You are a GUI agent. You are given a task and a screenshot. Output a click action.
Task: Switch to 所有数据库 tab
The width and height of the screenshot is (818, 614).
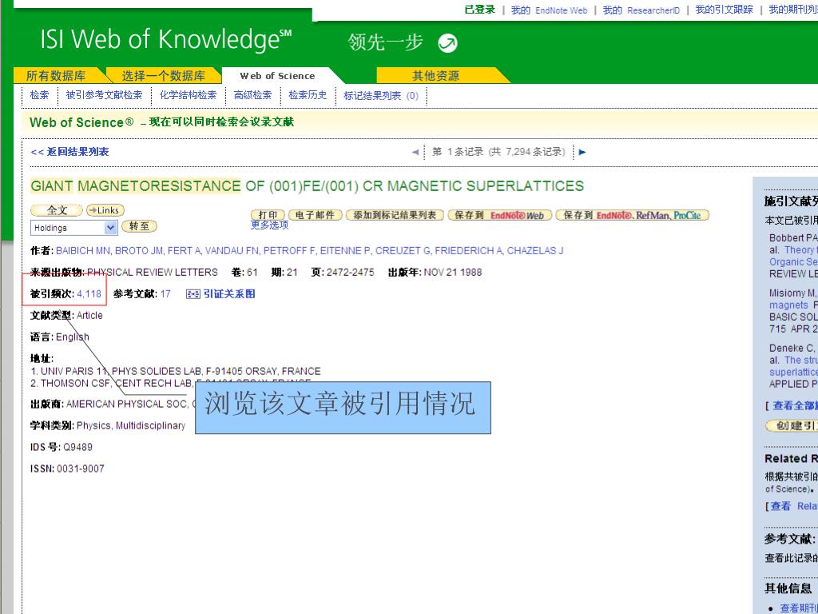(x=56, y=76)
